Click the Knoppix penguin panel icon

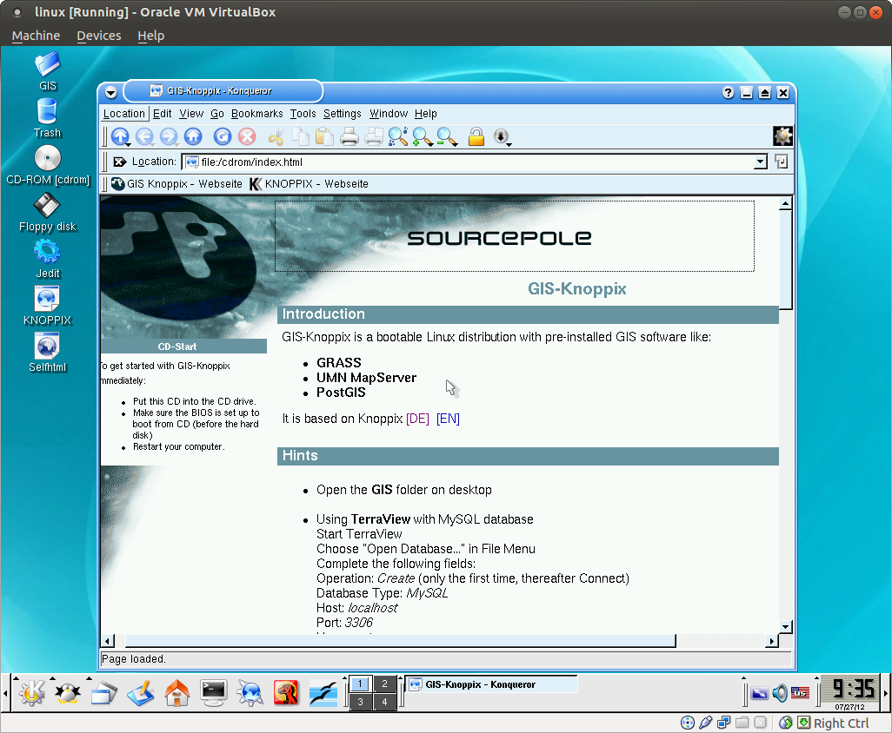(68, 693)
